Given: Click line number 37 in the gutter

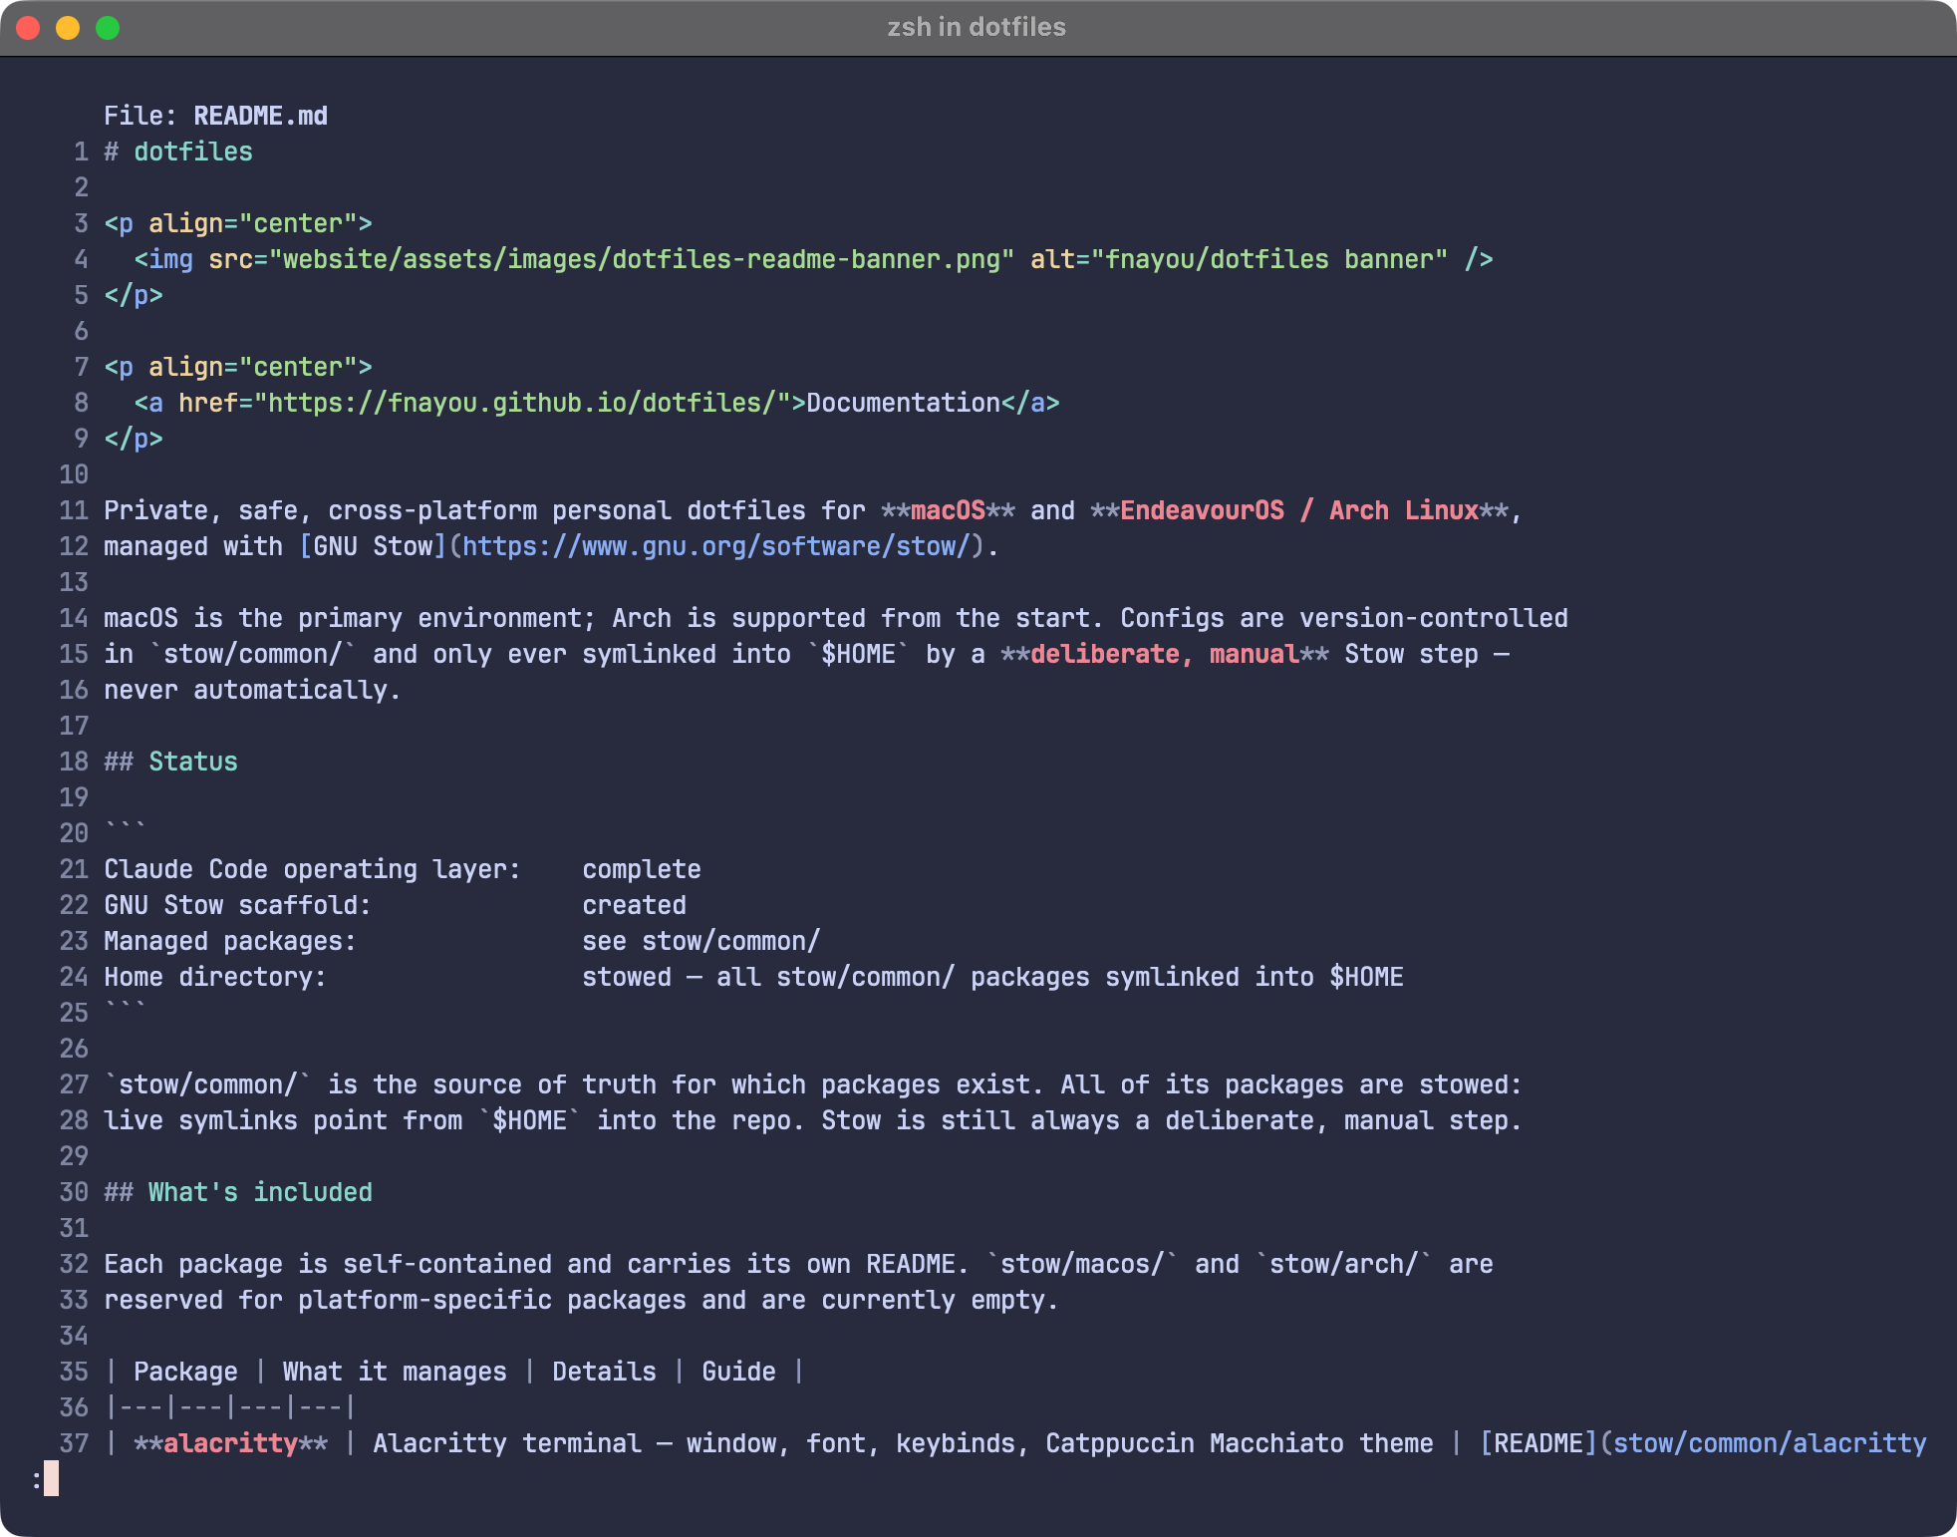Looking at the screenshot, I should coord(74,1443).
